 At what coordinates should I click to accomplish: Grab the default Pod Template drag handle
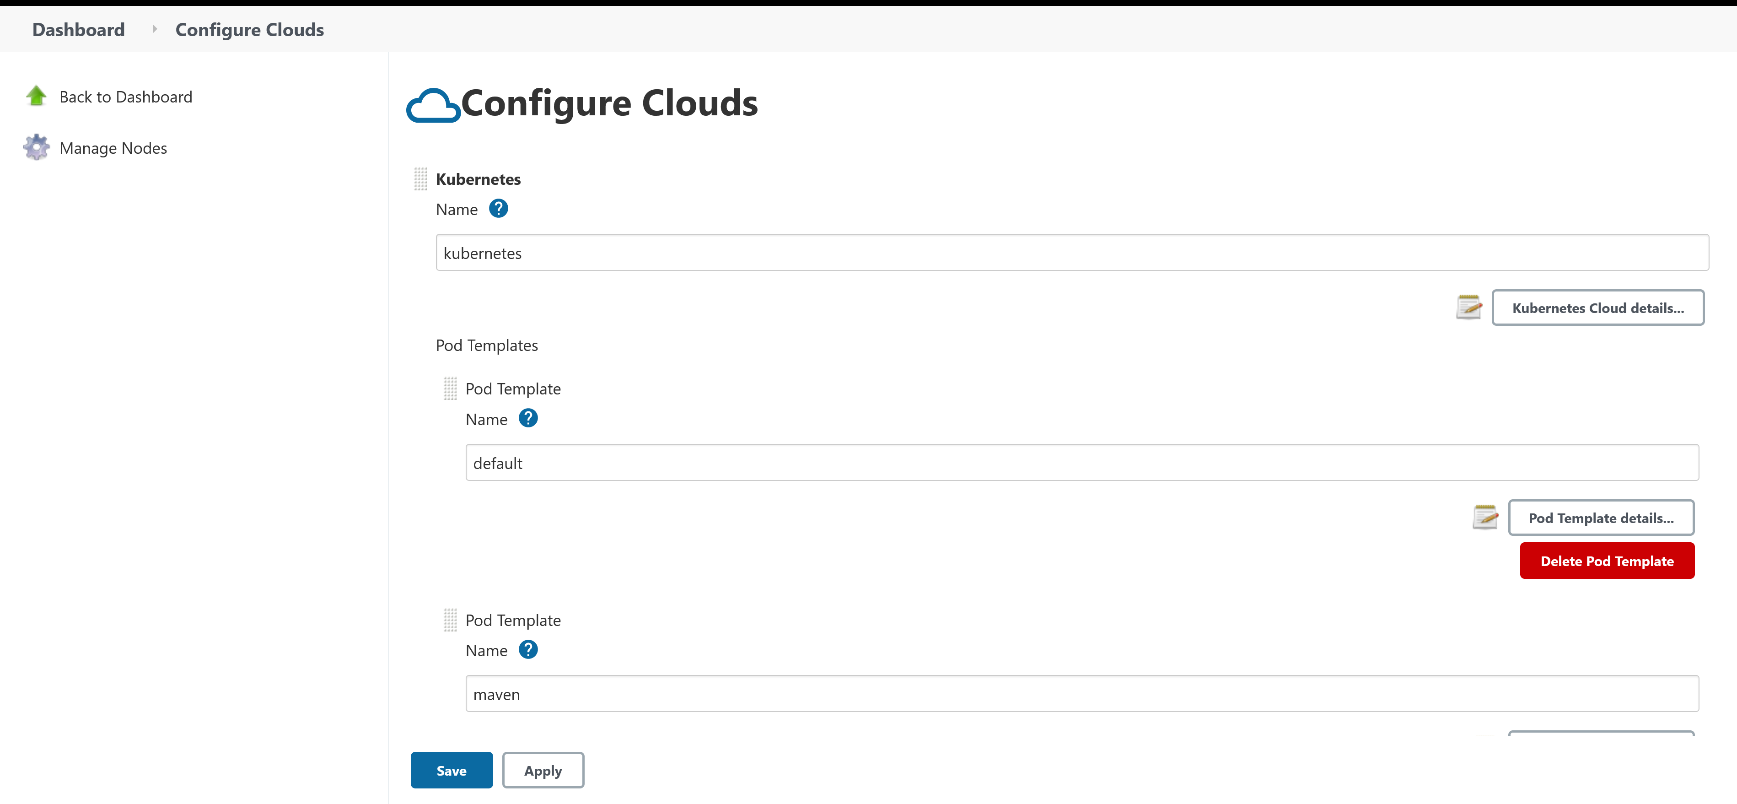pyautogui.click(x=450, y=388)
